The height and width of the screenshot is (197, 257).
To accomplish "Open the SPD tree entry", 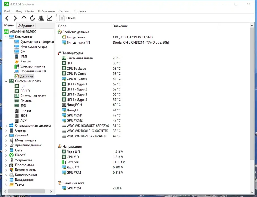I will click(21, 106).
